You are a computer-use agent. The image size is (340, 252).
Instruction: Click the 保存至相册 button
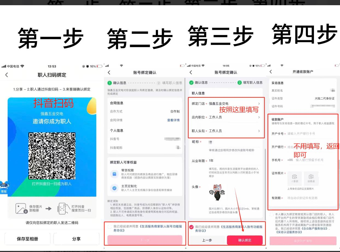pos(27,239)
